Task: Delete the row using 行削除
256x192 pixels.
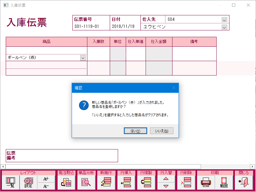Action: point(186,182)
